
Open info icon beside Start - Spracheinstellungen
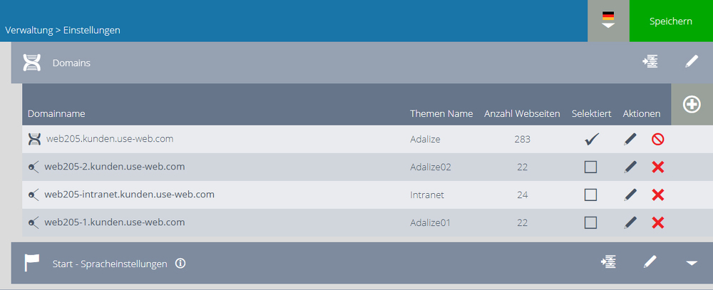click(180, 263)
